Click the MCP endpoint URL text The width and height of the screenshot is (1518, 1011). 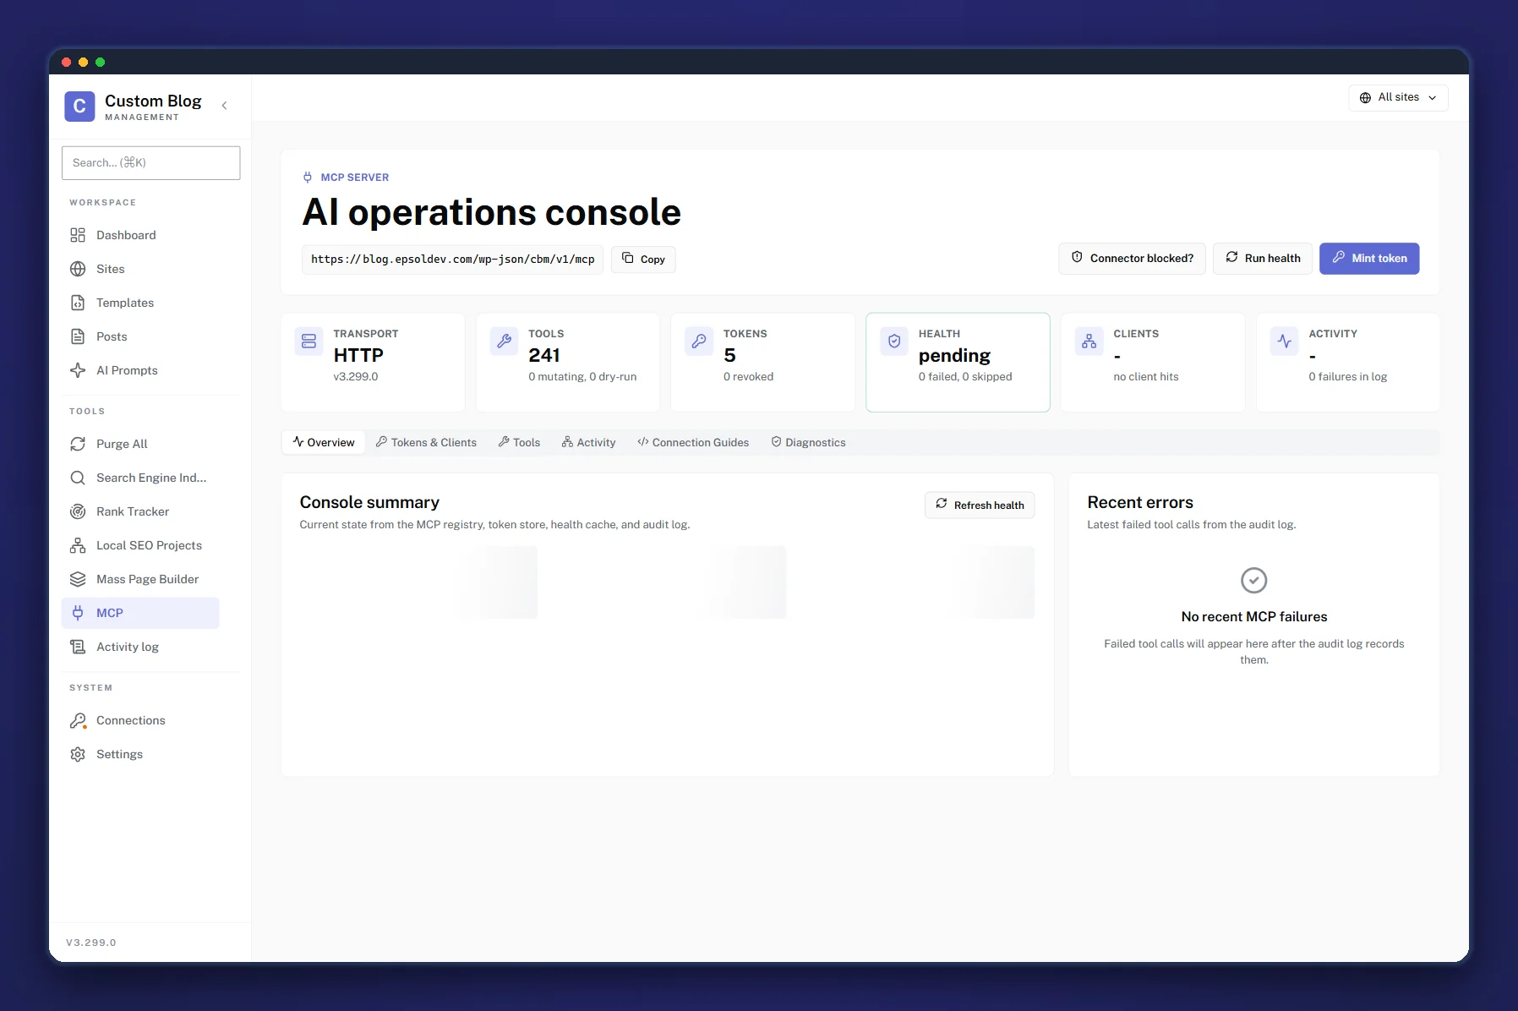452,259
